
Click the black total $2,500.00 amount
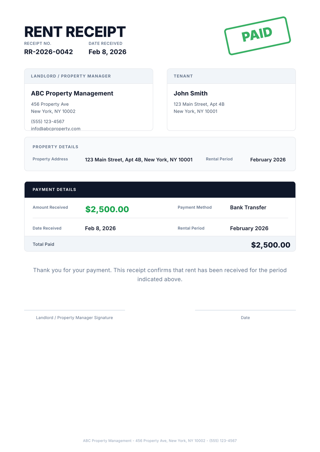pyautogui.click(x=270, y=245)
